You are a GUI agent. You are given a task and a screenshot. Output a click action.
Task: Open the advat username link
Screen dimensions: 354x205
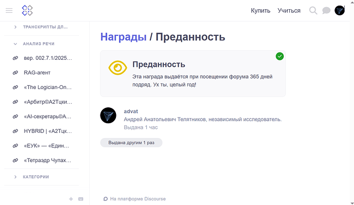[x=131, y=111]
